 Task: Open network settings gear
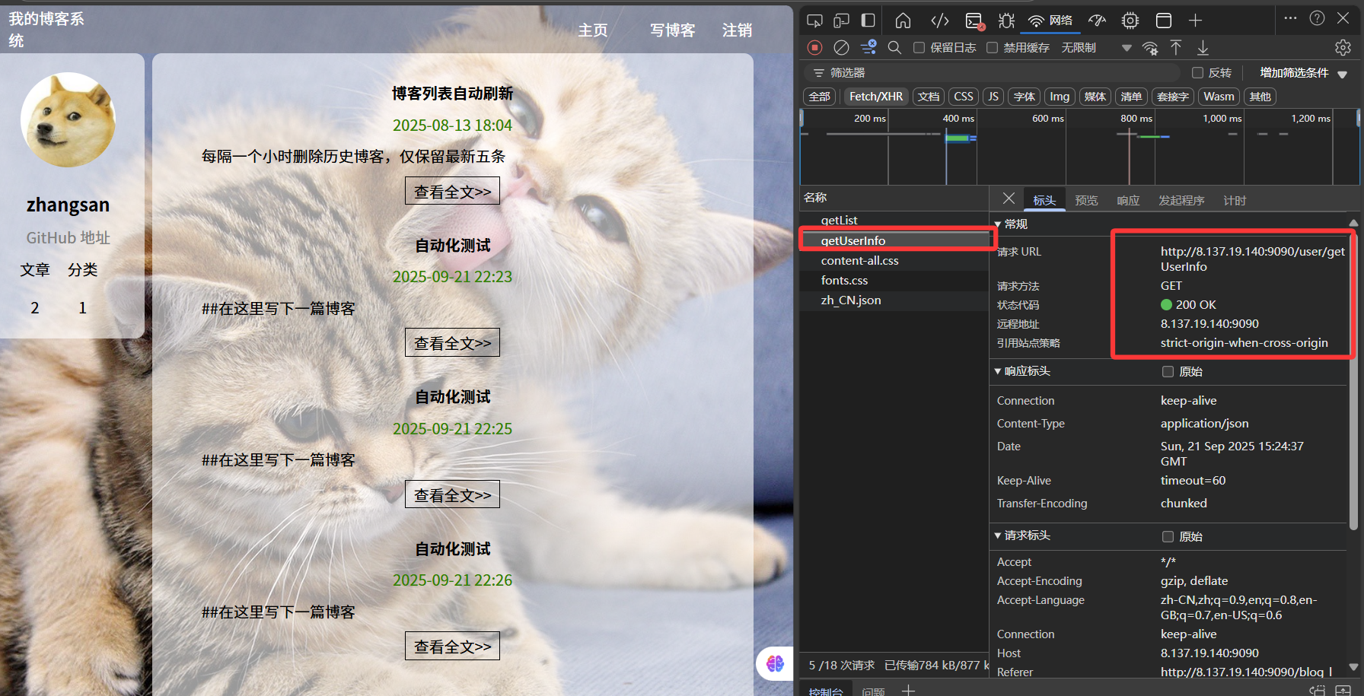tap(1342, 47)
